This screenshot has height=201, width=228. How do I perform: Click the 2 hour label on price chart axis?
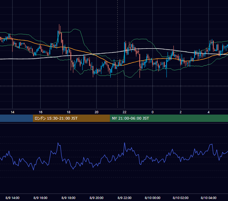180,112
